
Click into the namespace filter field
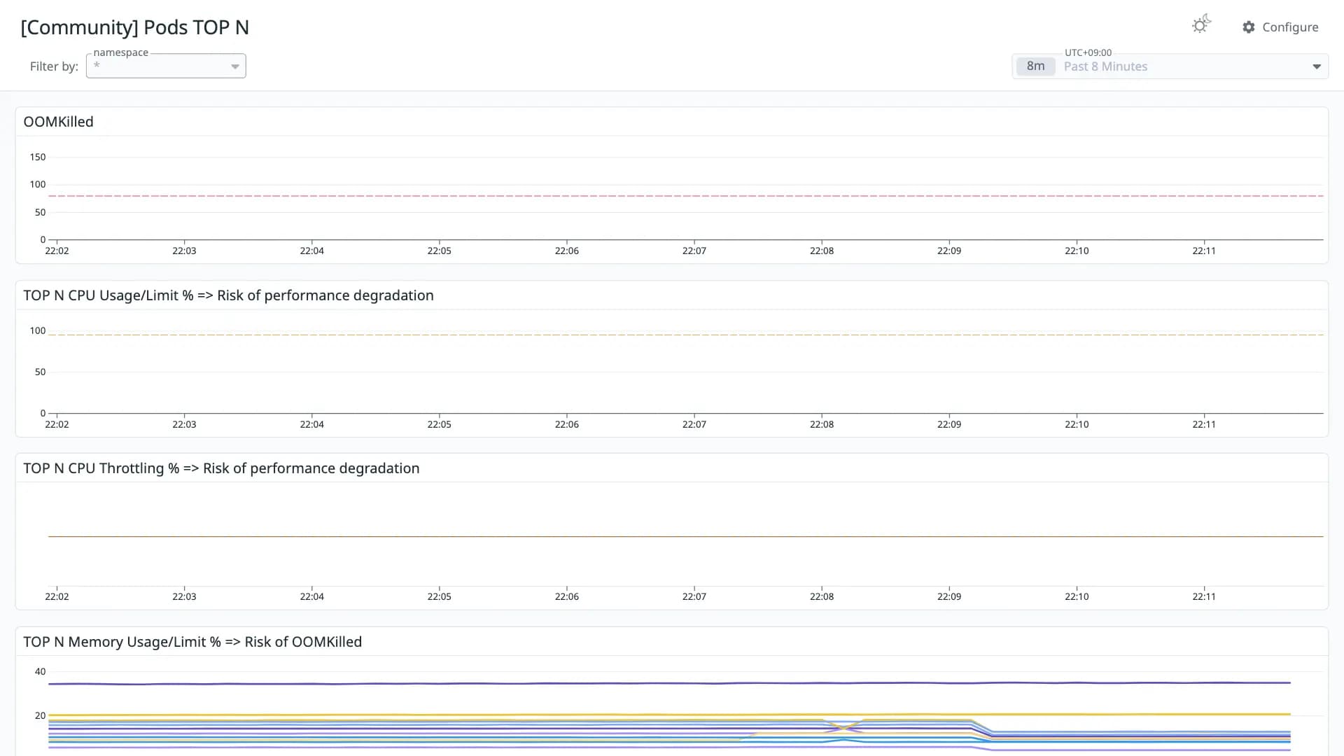coord(166,66)
